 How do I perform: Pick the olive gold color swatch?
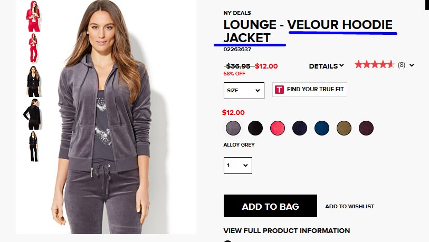point(344,128)
